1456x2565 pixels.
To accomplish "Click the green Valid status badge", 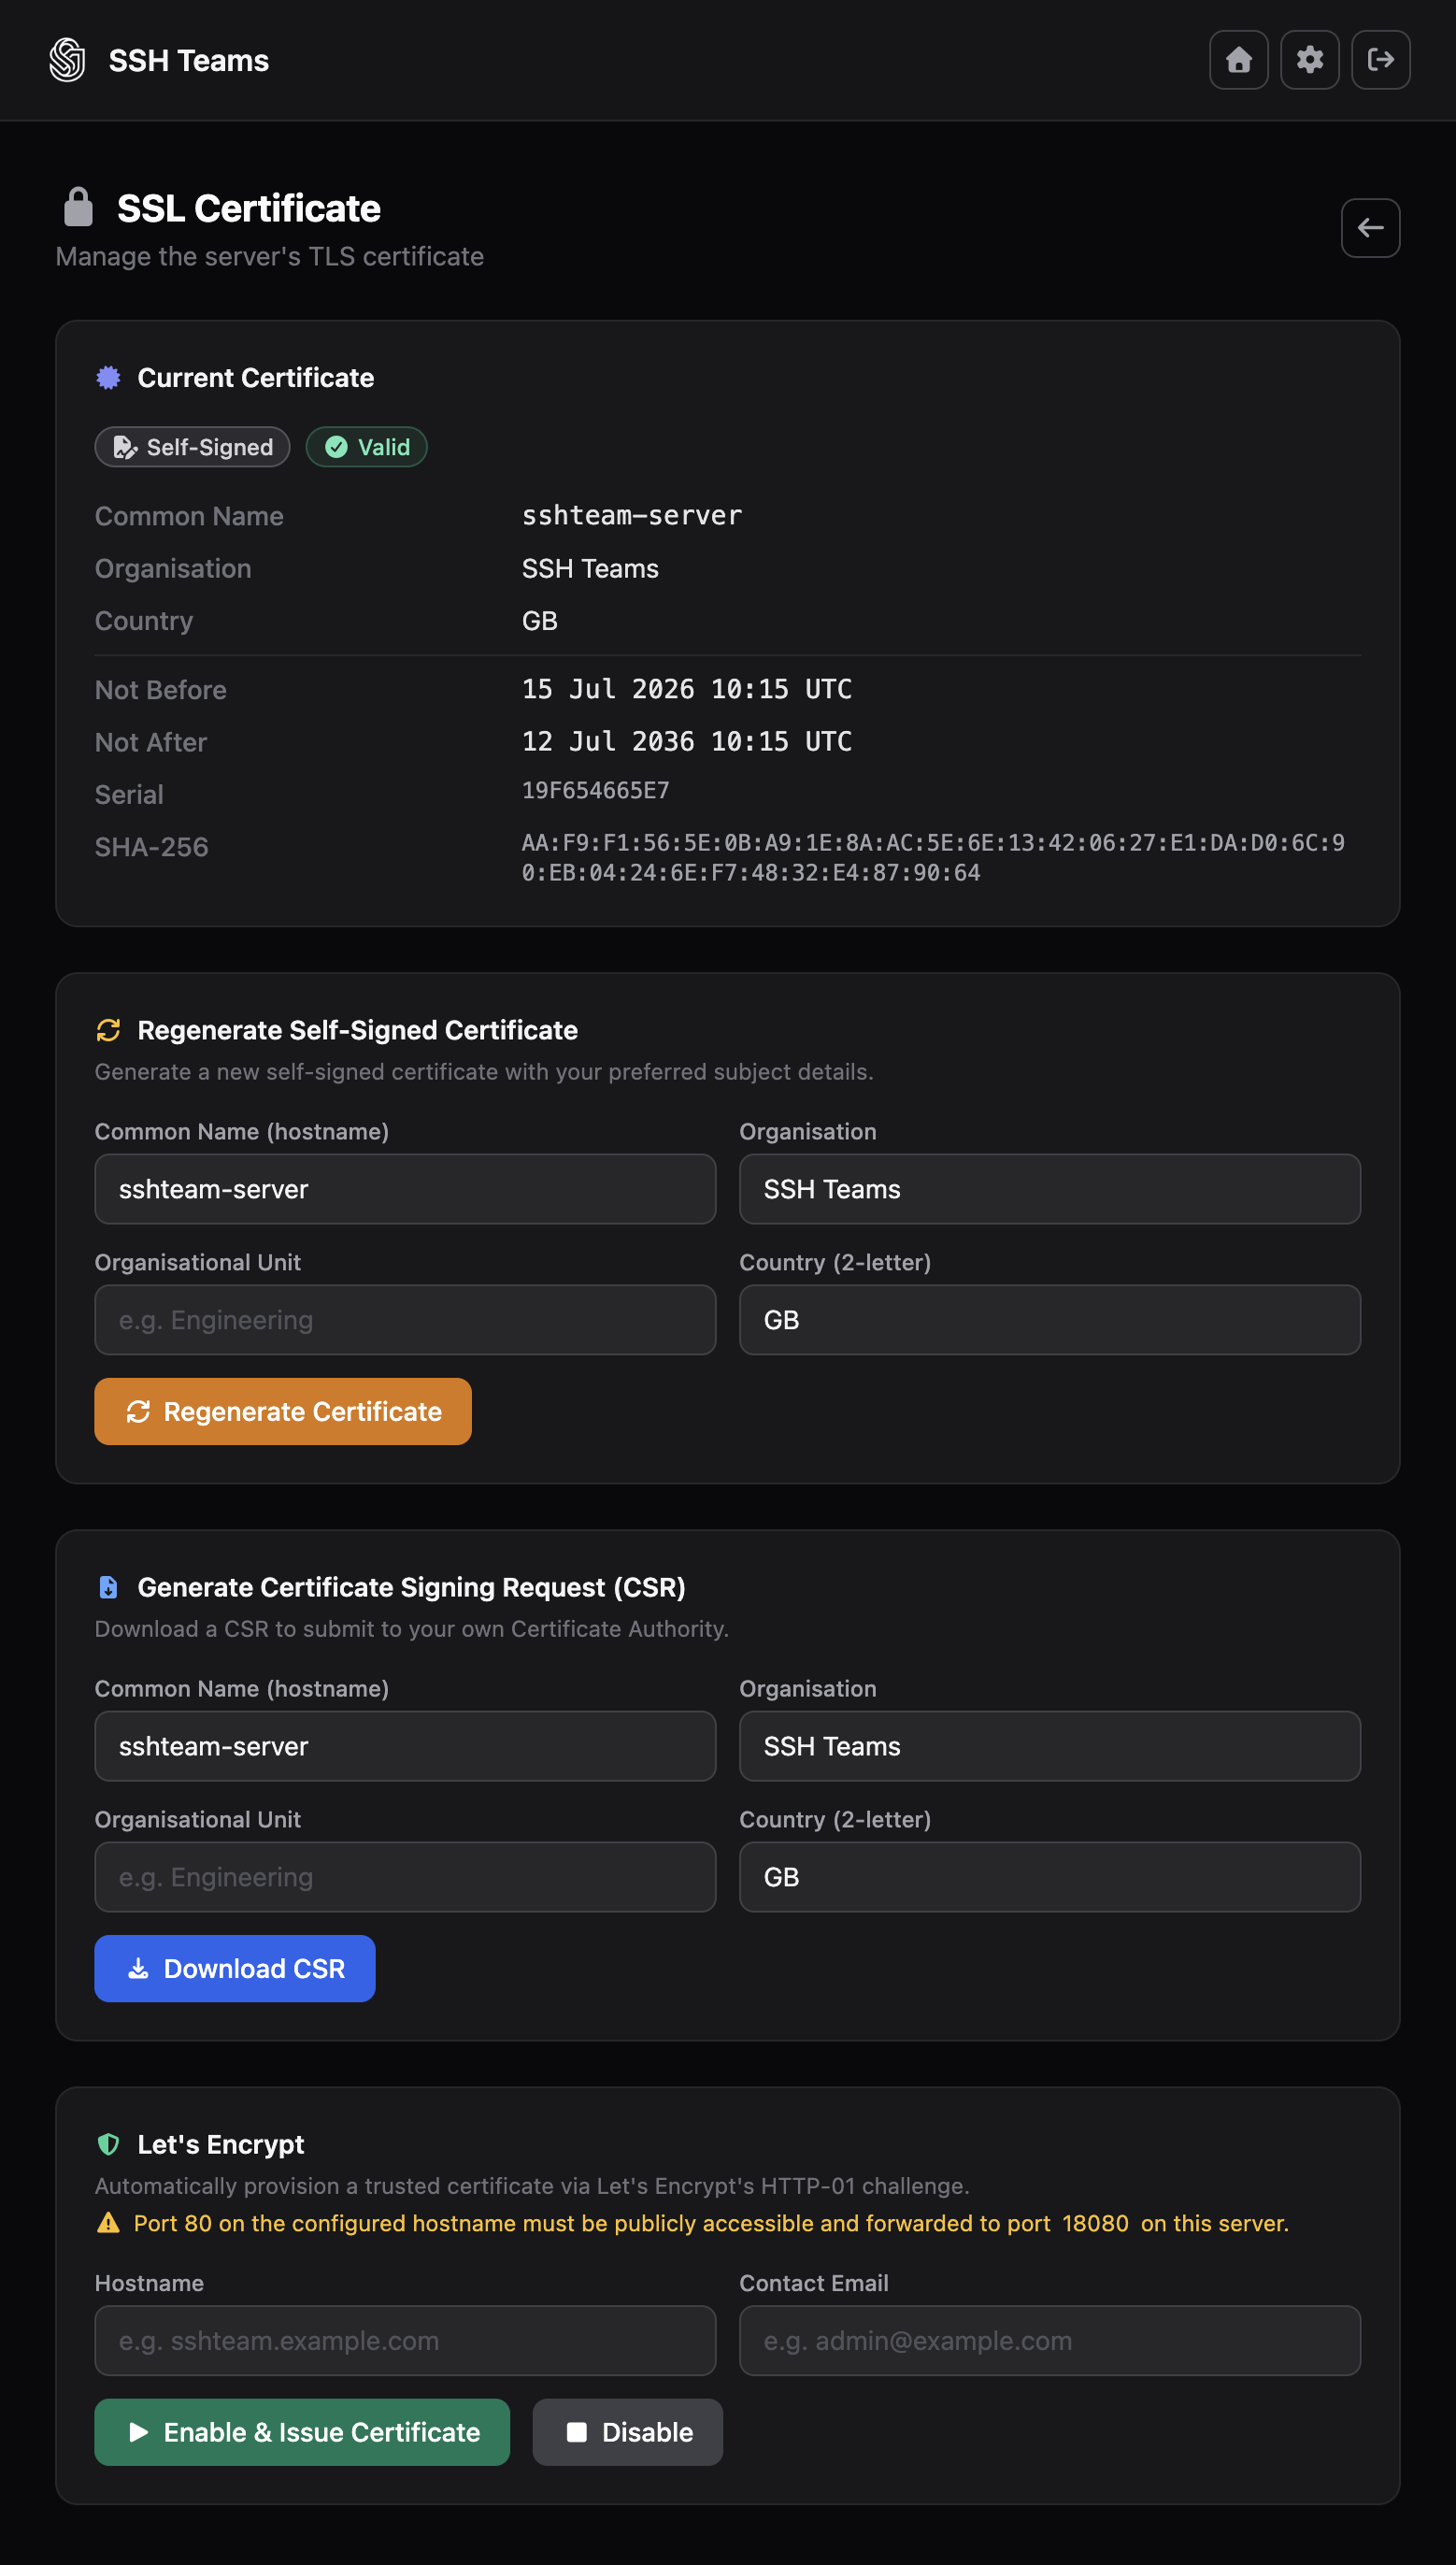I will (366, 447).
